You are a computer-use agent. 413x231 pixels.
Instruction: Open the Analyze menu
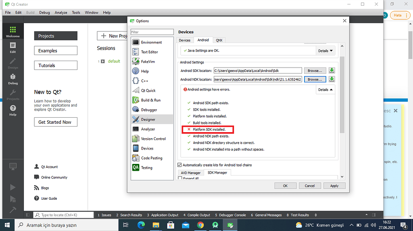tap(61, 12)
